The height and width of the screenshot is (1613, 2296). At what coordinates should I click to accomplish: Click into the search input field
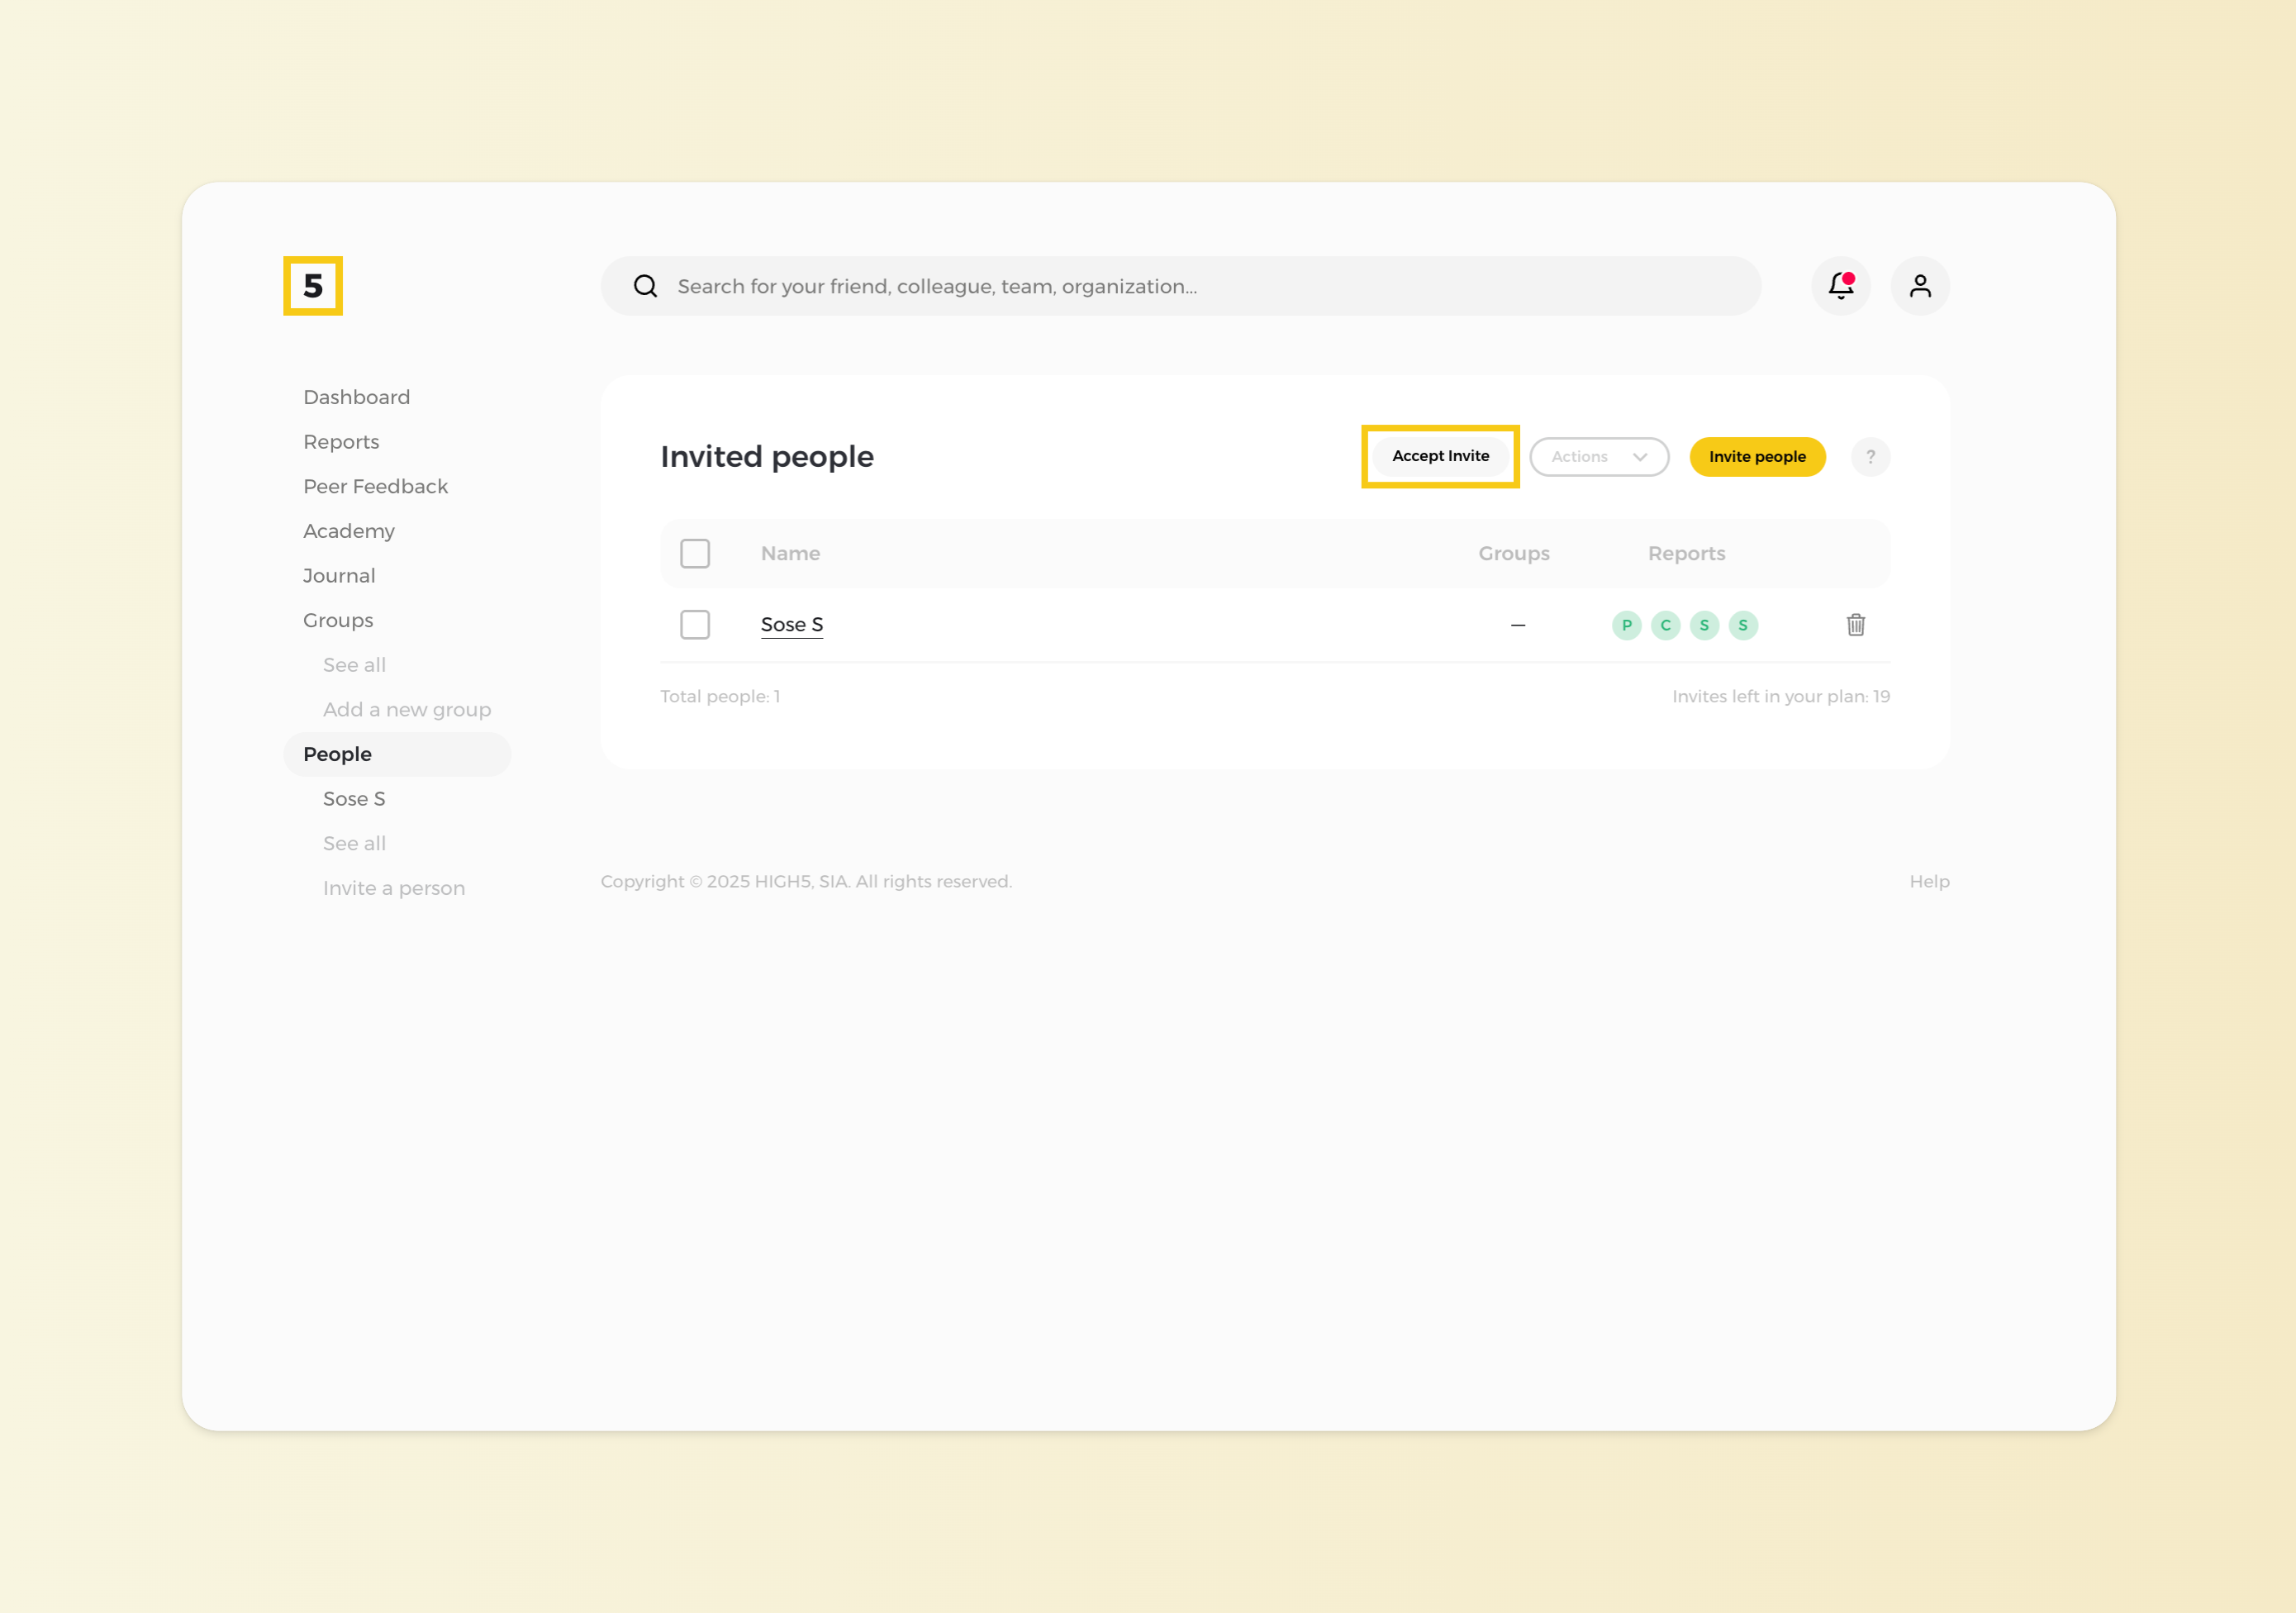pos(1100,286)
